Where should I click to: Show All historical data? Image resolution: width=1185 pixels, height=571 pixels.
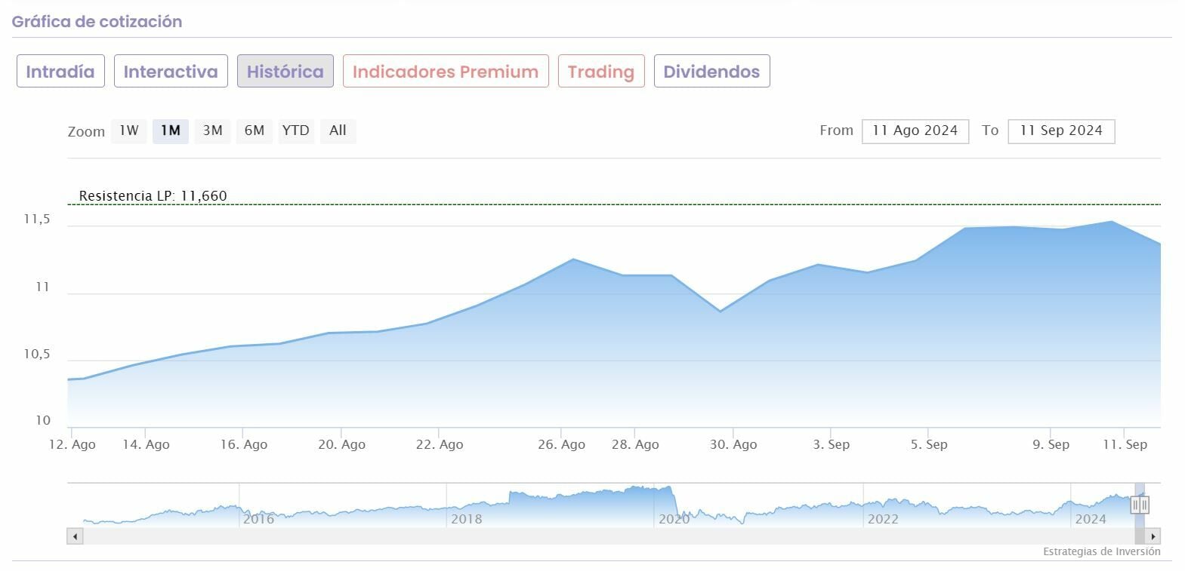point(338,130)
